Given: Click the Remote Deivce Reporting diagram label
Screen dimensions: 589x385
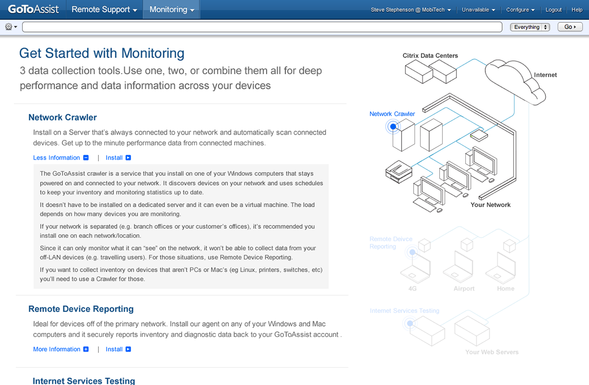Looking at the screenshot, I should coord(391,243).
